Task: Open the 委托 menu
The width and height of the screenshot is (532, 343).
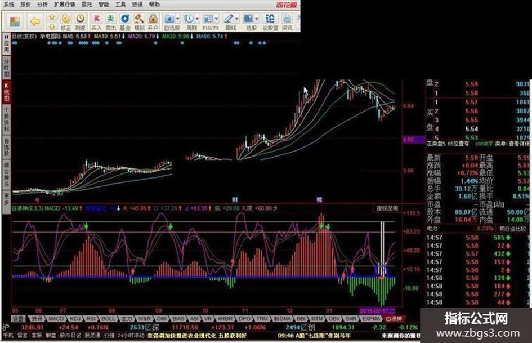Action: [x=87, y=5]
